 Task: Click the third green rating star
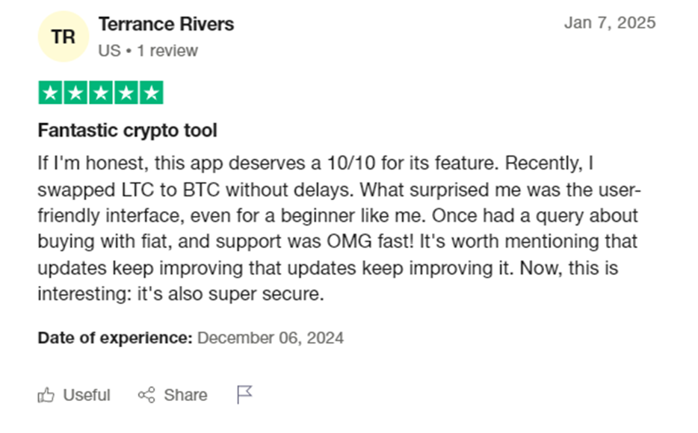pos(101,93)
